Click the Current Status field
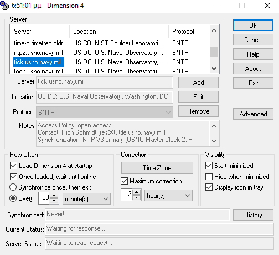This screenshot has height=255, width=279. click(x=159, y=229)
